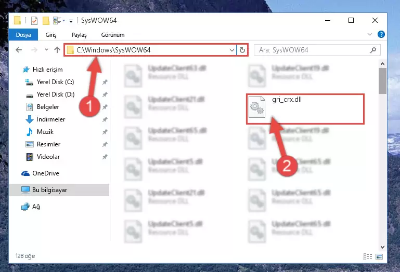The image size is (400, 272).
Task: Open the recent locations dropdown arrow
Action: coord(46,50)
